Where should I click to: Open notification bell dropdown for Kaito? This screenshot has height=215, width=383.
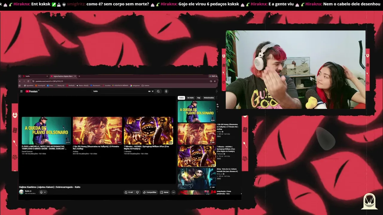click(x=43, y=192)
